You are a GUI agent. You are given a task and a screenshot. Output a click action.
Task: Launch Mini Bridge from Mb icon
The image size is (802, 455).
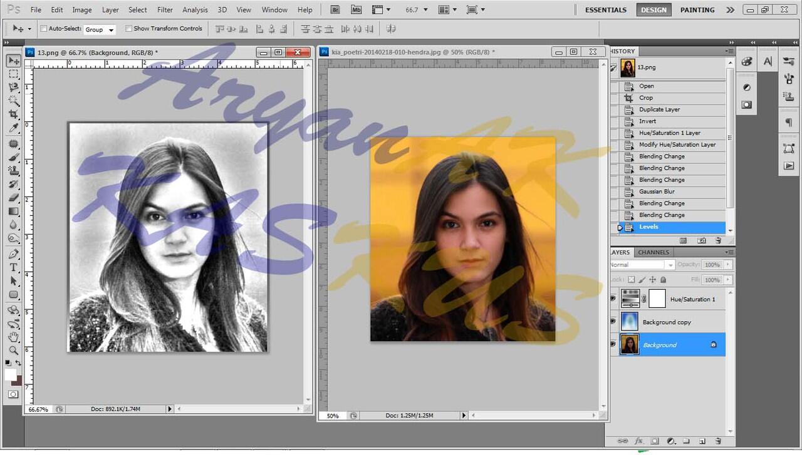[x=356, y=9]
